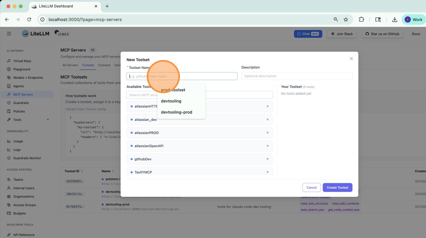Click the devtooling-prod name in table
This screenshot has height=238, width=426.
pyautogui.click(x=117, y=205)
